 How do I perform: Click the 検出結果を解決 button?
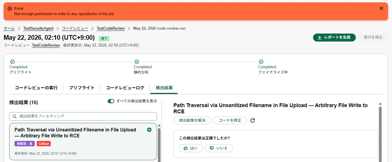click(x=192, y=120)
